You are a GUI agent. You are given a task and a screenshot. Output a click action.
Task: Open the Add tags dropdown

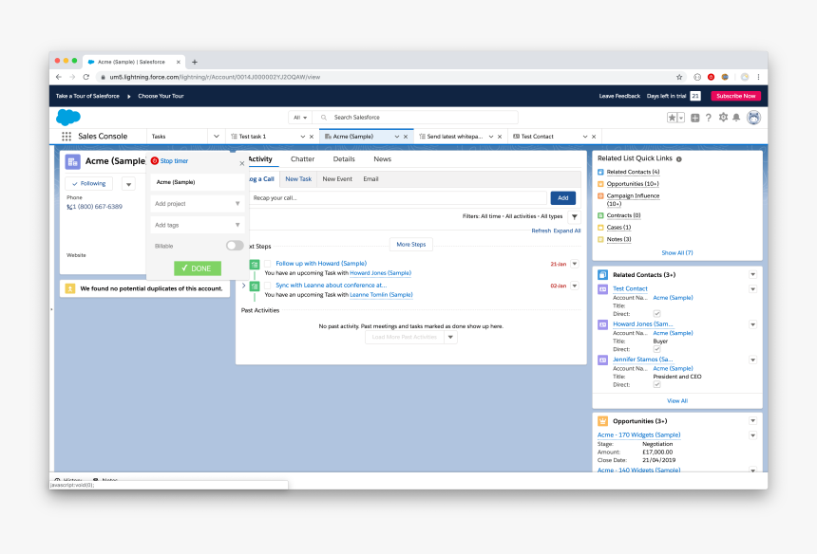[198, 225]
